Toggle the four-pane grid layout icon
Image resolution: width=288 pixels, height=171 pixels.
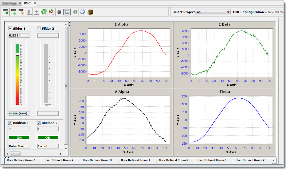pyautogui.click(x=67, y=12)
